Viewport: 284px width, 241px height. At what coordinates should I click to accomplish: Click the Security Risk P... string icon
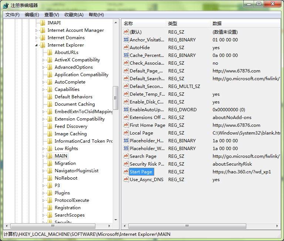[126, 164]
